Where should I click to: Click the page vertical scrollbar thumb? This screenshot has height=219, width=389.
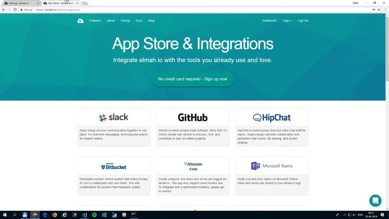[387, 49]
